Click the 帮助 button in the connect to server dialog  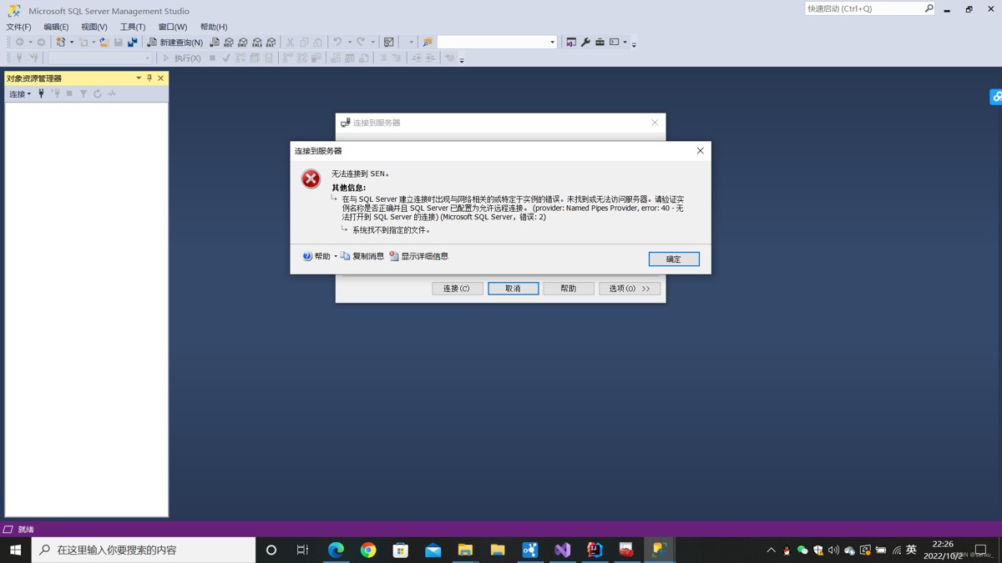[x=569, y=289]
